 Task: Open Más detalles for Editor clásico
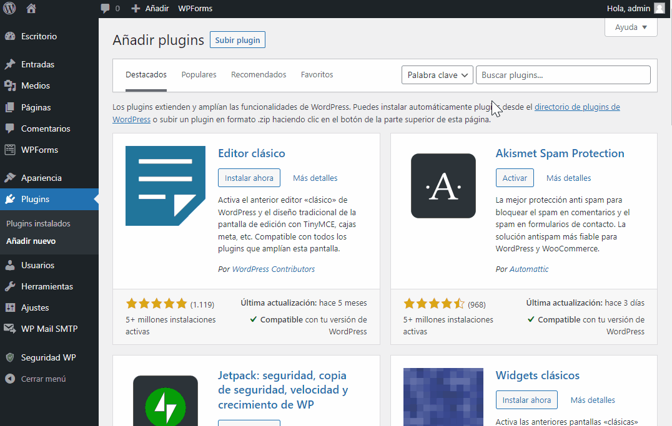[315, 178]
